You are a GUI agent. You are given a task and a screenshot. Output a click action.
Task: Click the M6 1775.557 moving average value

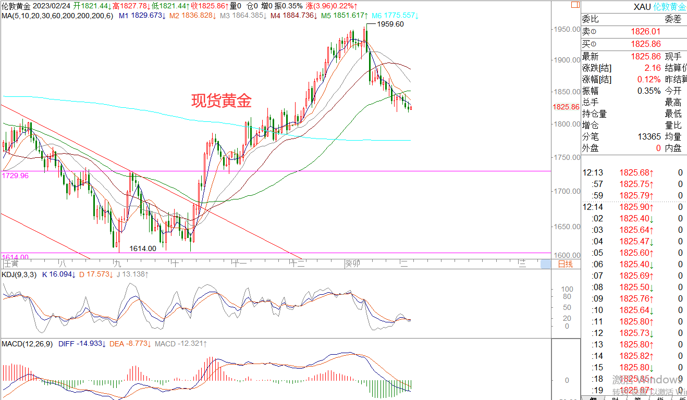click(x=396, y=16)
